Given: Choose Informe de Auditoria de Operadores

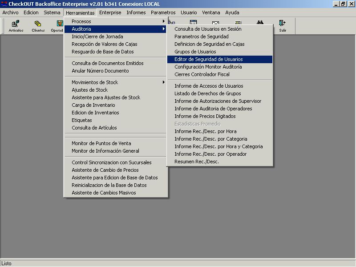Looking at the screenshot, I should click(220, 109).
